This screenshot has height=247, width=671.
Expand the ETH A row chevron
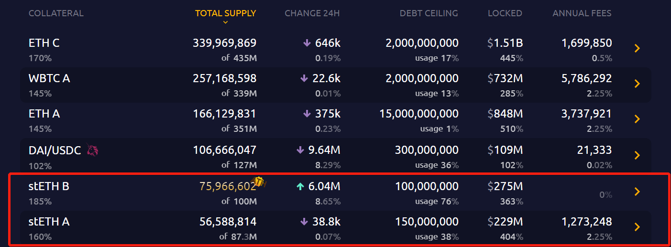click(x=637, y=119)
